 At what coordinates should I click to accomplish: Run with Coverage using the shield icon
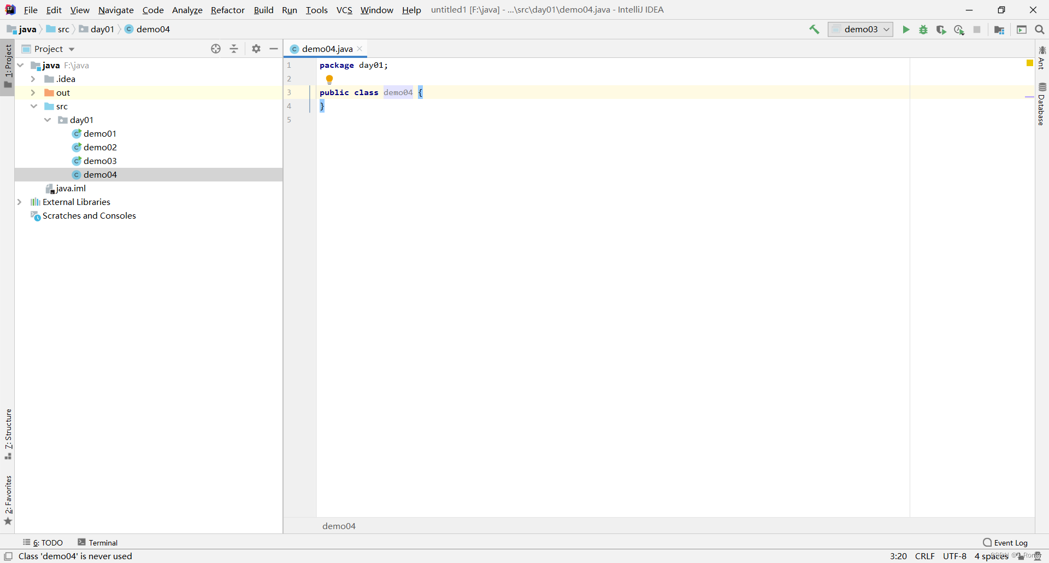[941, 30]
